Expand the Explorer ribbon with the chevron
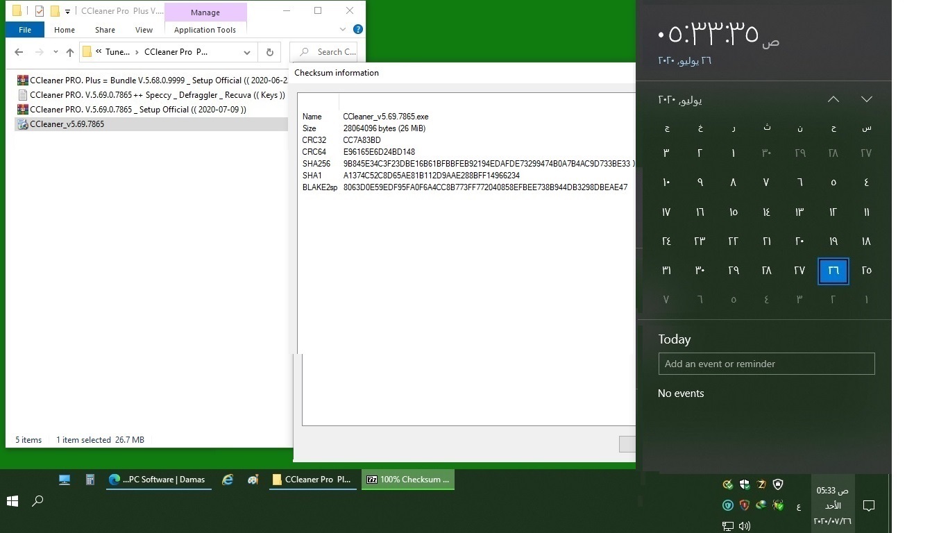Viewport: 948px width, 533px height. pos(343,29)
